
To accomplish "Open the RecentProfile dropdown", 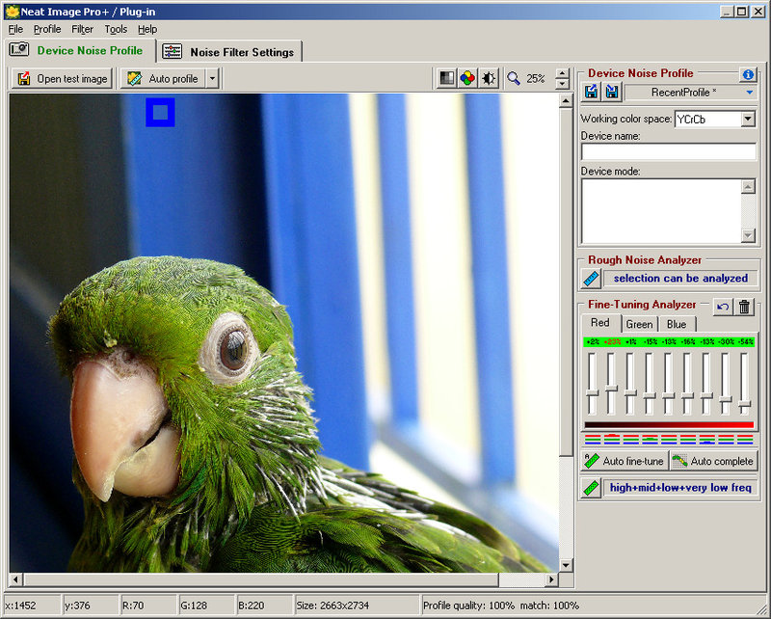I will (750, 92).
